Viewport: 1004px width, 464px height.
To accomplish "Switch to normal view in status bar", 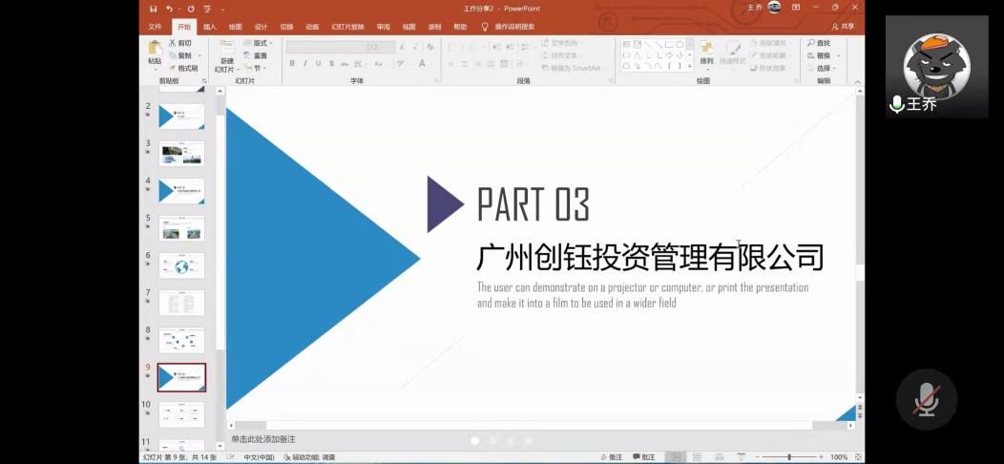I will tap(674, 457).
